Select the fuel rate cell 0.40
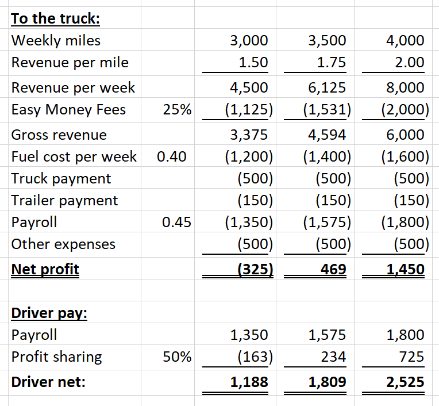The image size is (439, 406). point(171,156)
